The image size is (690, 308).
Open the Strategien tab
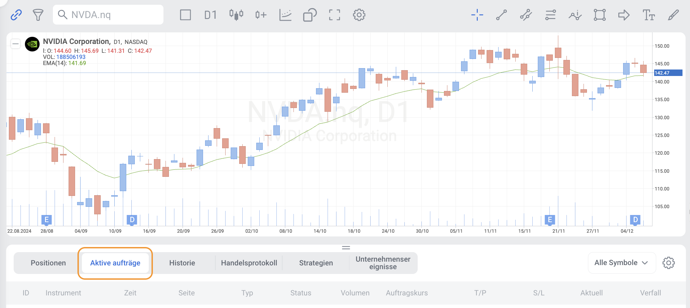pyautogui.click(x=316, y=263)
